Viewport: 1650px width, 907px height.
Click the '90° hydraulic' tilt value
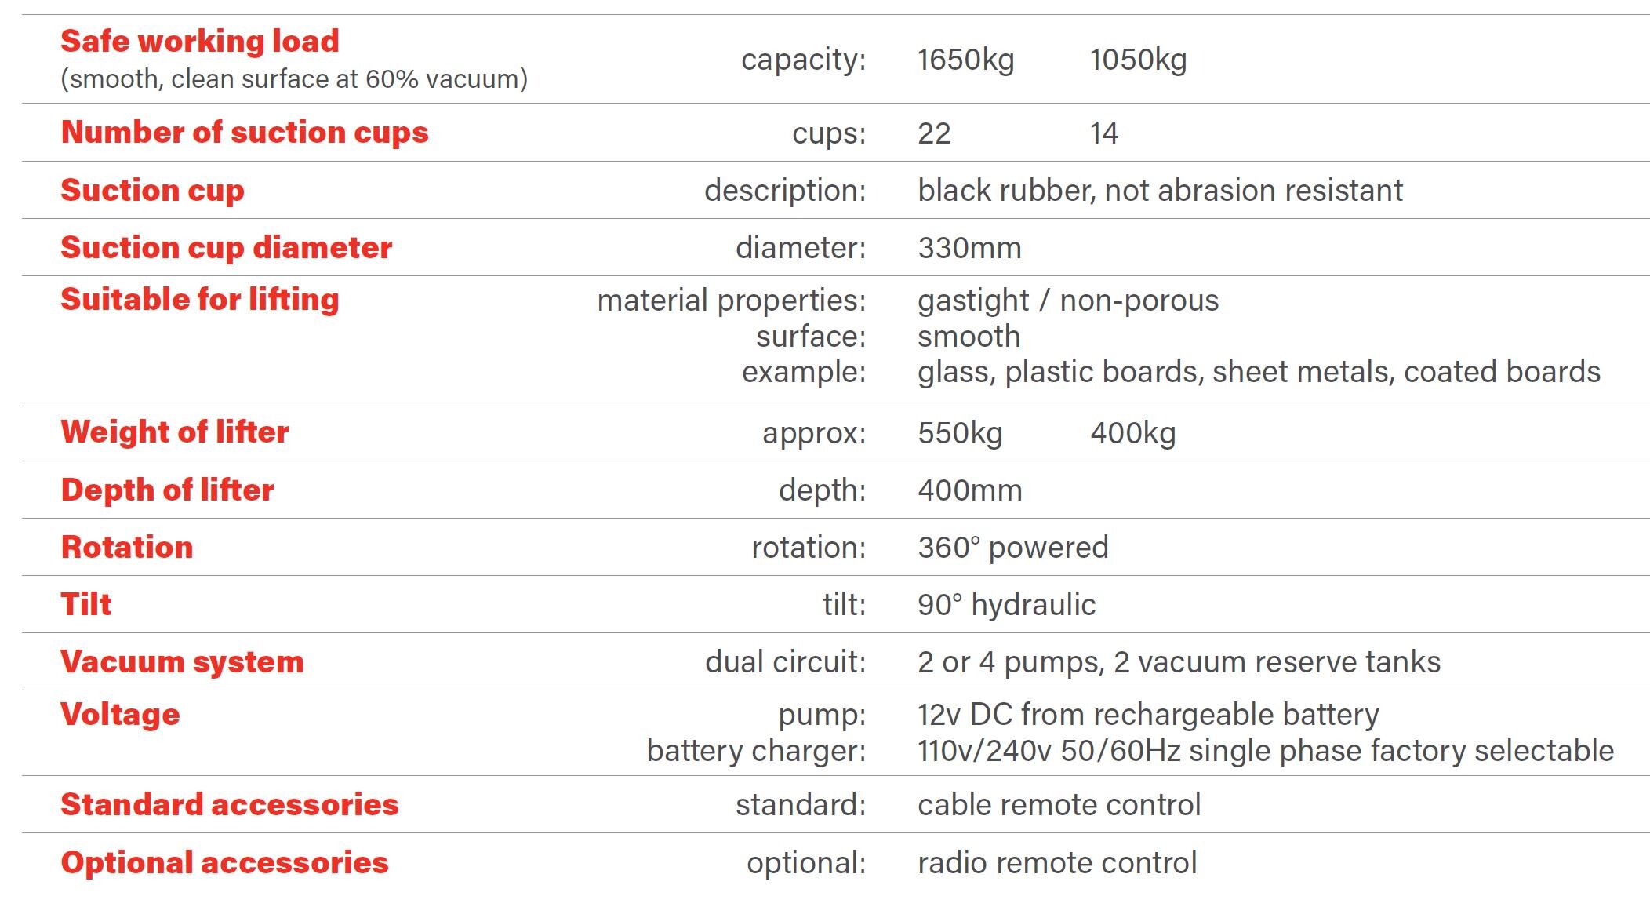point(1006,605)
